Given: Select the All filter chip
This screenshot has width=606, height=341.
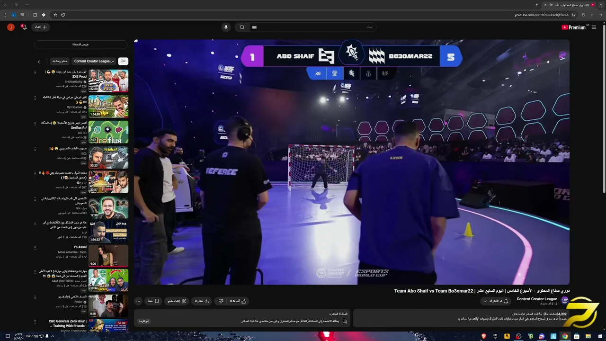Looking at the screenshot, I should [x=123, y=61].
